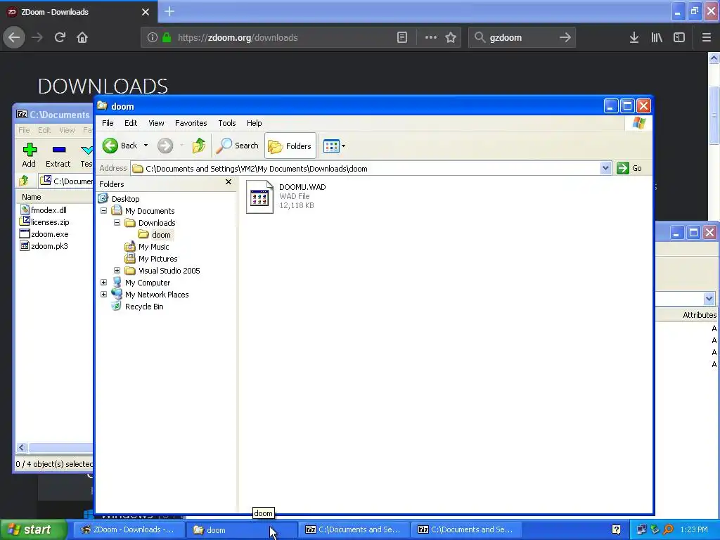Show site information icon in URL bar
The height and width of the screenshot is (540, 720).
click(153, 38)
